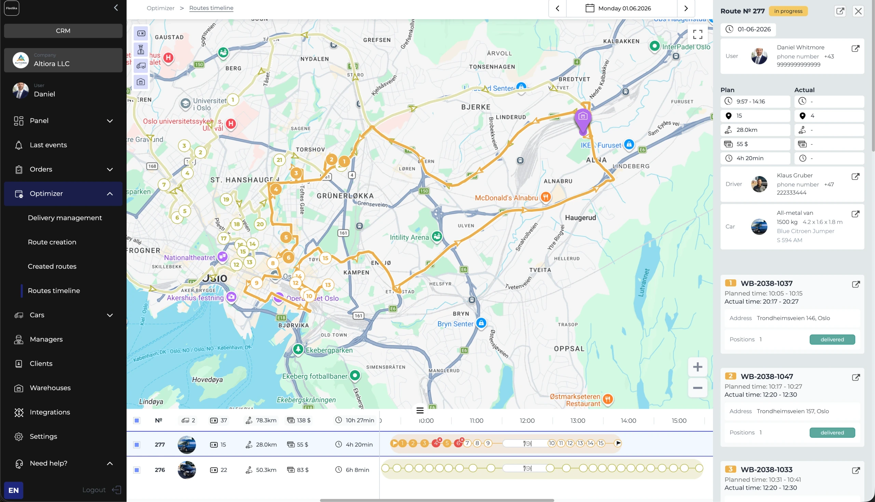Select Routes timeline submenu item
Image resolution: width=875 pixels, height=502 pixels.
[x=54, y=291]
